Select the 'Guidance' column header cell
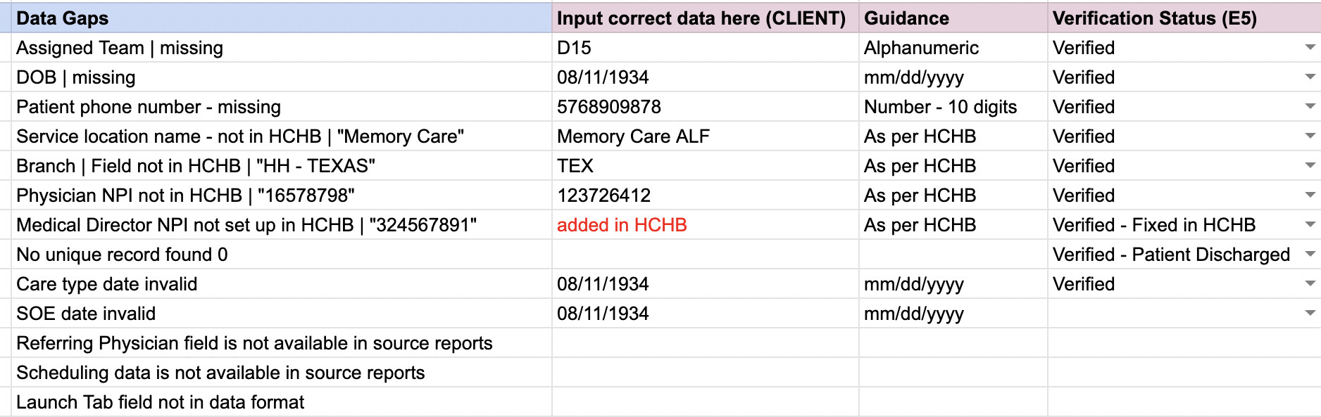 tap(952, 18)
